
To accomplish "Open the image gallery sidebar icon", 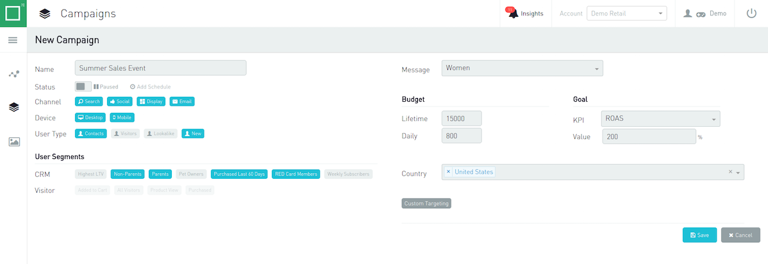I will coord(14,142).
